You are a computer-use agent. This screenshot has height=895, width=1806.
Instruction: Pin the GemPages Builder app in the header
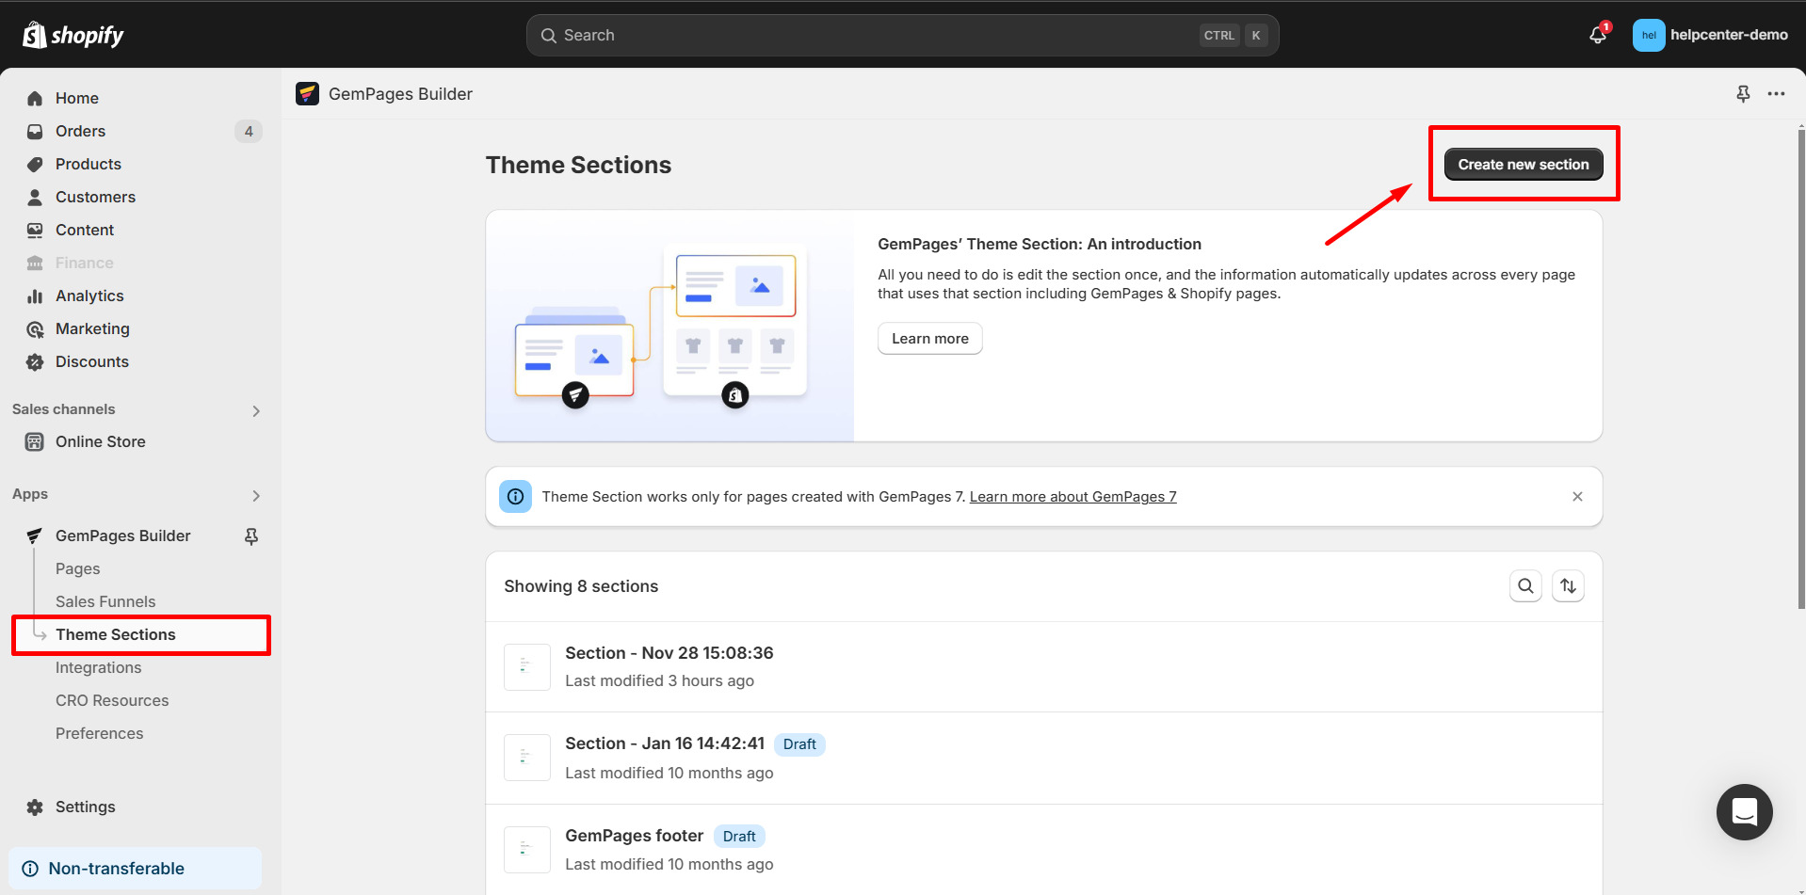coord(1743,94)
